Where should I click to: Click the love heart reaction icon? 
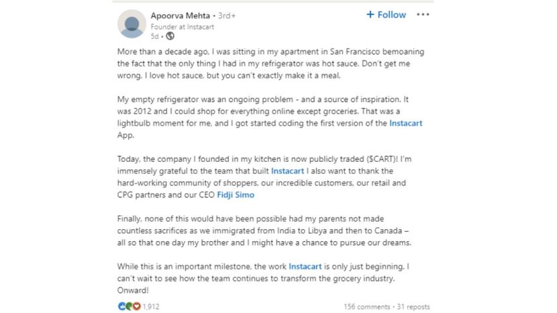(136, 306)
